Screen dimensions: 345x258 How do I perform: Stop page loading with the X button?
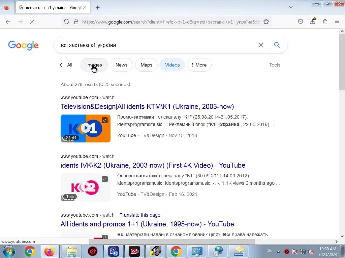(32, 22)
